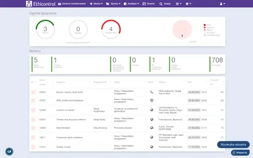This screenshot has height=158, width=253.
Task: Expand the Utwórz dropdown menu
Action: [96, 4]
